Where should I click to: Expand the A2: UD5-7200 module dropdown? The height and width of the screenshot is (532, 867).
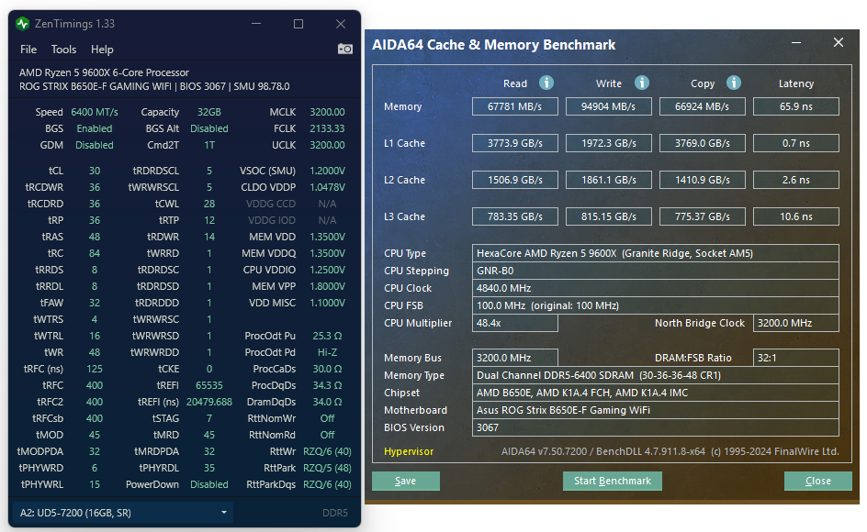click(123, 513)
